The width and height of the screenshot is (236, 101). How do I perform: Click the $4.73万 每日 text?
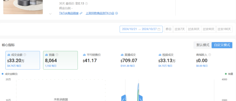165,66
